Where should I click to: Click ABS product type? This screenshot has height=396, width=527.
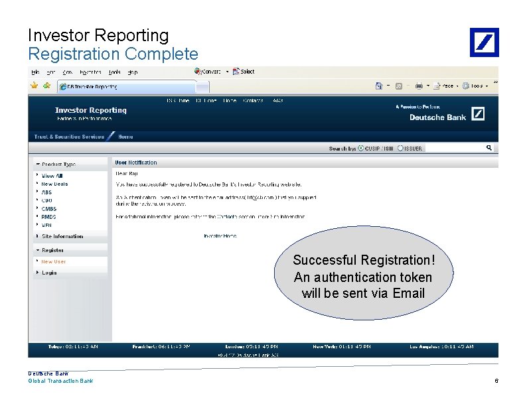pyautogui.click(x=46, y=192)
